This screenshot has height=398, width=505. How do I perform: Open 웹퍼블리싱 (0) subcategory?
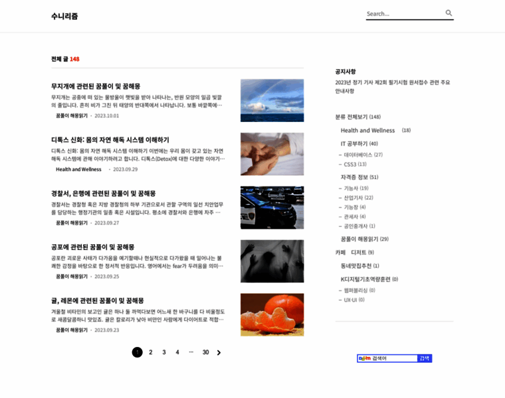coord(359,291)
